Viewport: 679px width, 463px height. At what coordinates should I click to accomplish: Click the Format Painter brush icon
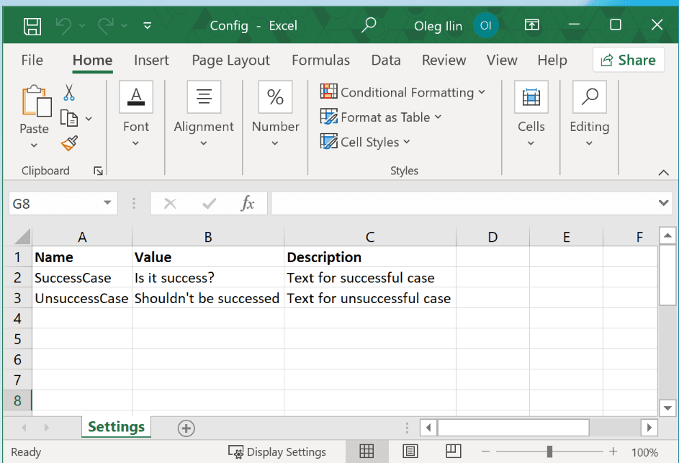(x=69, y=144)
